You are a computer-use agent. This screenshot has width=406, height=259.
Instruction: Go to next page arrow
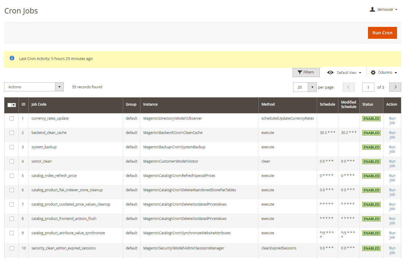pos(395,87)
